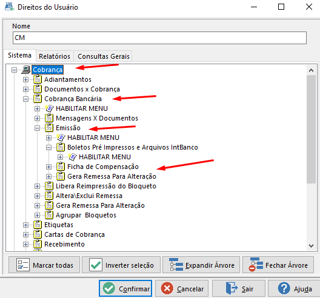This screenshot has width=320, height=298.
Task: Switch to the Sistema tab
Action: pyautogui.click(x=19, y=55)
